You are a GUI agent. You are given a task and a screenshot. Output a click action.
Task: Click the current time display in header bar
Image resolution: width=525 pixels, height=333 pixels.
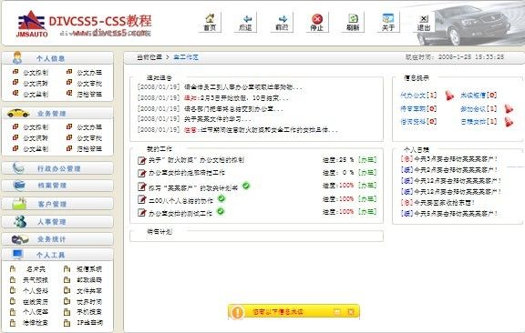point(455,57)
